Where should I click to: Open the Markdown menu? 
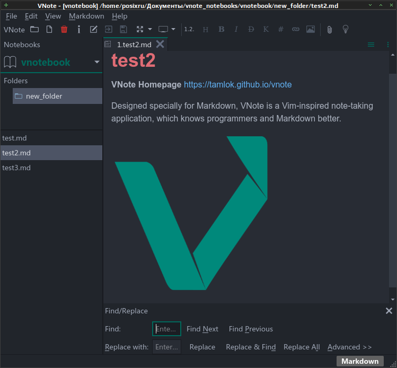click(x=86, y=16)
